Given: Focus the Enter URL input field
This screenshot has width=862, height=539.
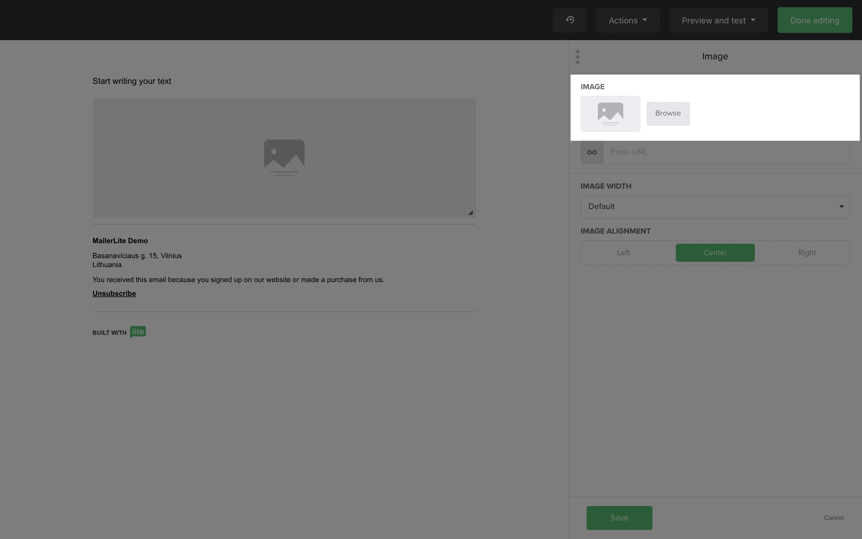Looking at the screenshot, I should click(726, 152).
